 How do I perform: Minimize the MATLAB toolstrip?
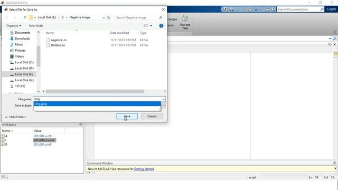click(x=335, y=32)
